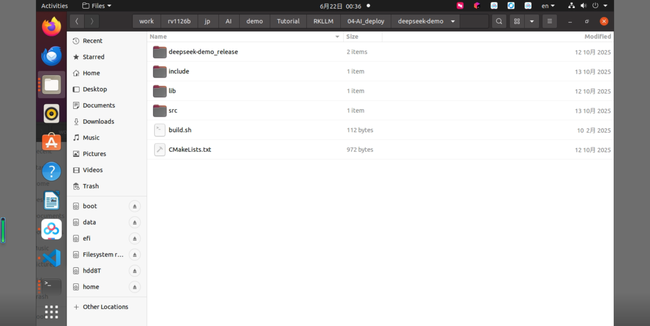
Task: Expand the view options dropdown arrow
Action: tap(532, 21)
